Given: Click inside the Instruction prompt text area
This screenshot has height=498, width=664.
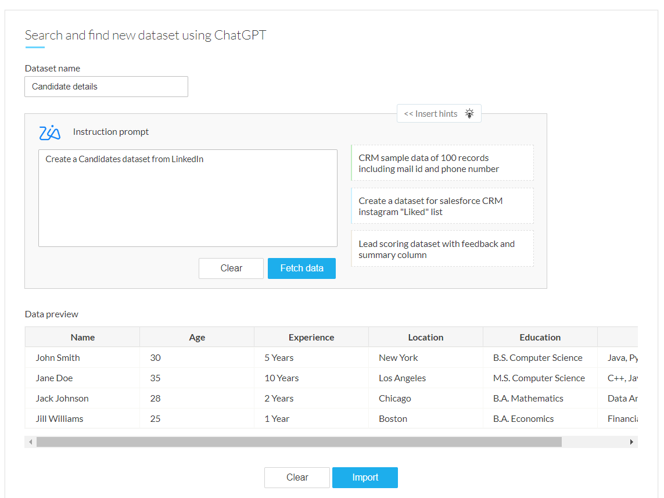Looking at the screenshot, I should pos(188,198).
